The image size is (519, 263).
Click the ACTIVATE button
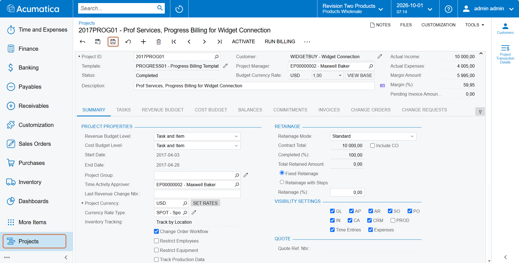243,42
